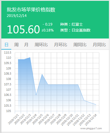
Task: Open the 周环比 tab
Action: [41, 45]
